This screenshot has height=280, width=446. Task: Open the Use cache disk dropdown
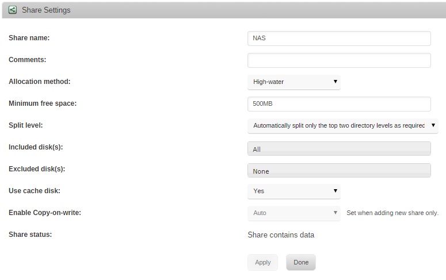pos(294,191)
